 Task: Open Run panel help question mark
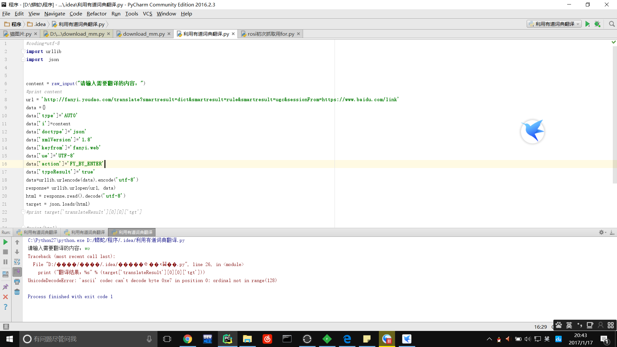point(5,307)
